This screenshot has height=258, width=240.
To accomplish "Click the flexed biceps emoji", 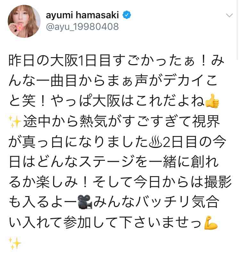I will tap(211, 222).
